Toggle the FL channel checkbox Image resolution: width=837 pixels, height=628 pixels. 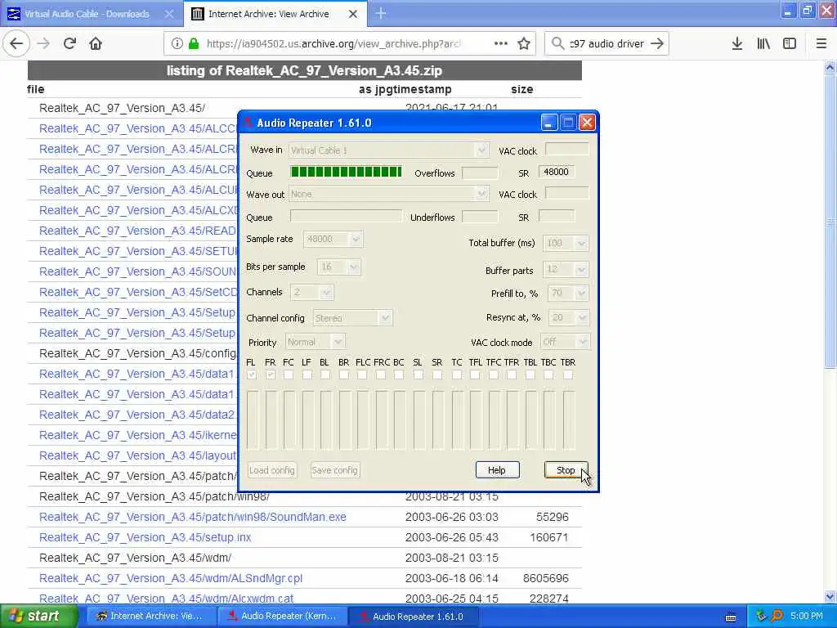point(252,375)
